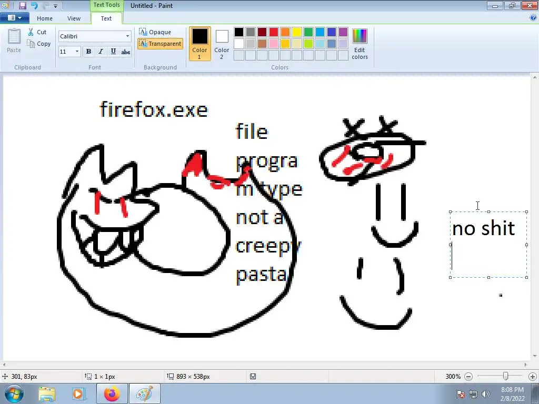Open Windows Media Player from the taskbar
Screen dimensions: 539x404
click(x=78, y=394)
